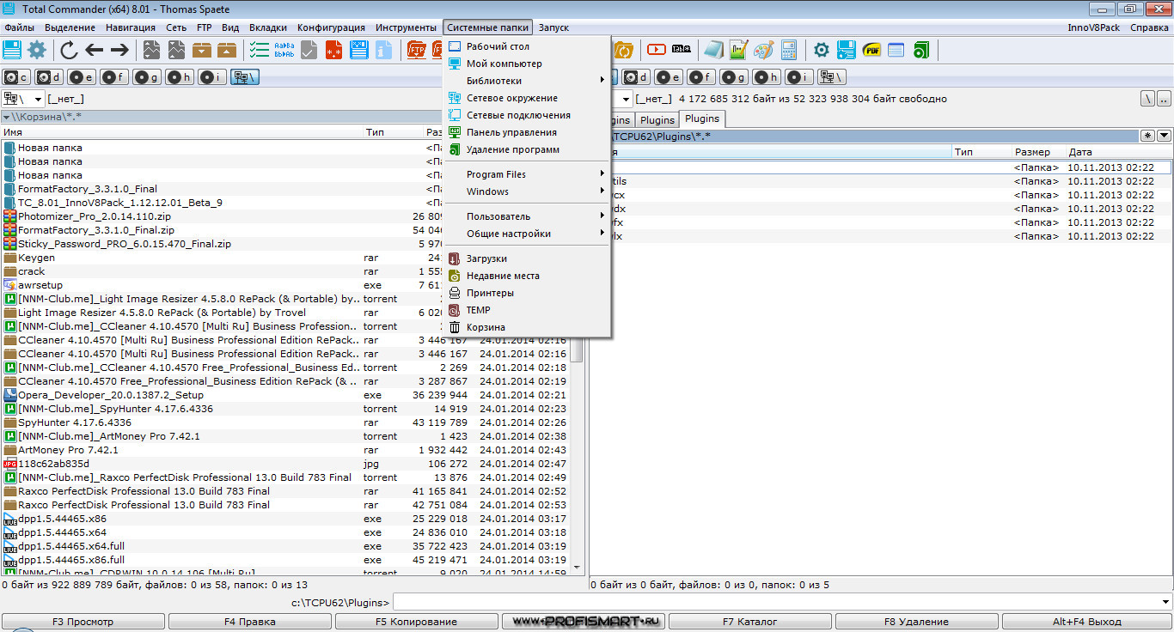The width and height of the screenshot is (1174, 632).
Task: Click the asterisk favorites button in right panel
Action: point(1147,136)
